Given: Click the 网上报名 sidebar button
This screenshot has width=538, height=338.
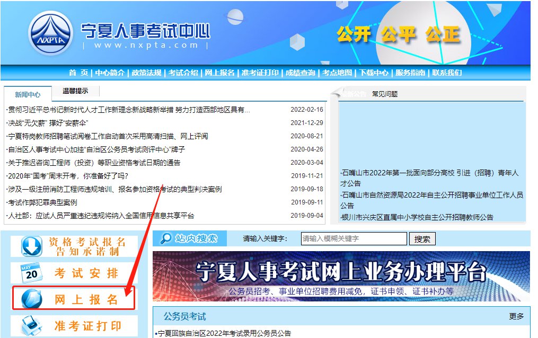Looking at the screenshot, I should click(74, 299).
